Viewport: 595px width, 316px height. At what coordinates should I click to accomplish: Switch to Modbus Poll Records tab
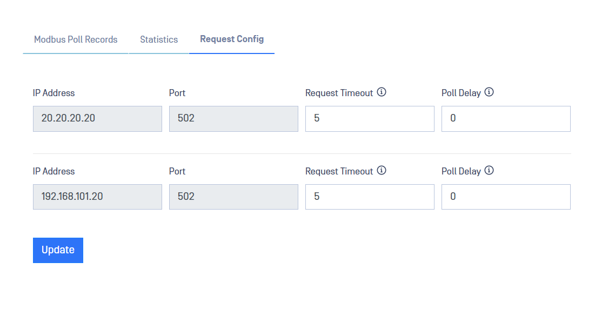[76, 39]
